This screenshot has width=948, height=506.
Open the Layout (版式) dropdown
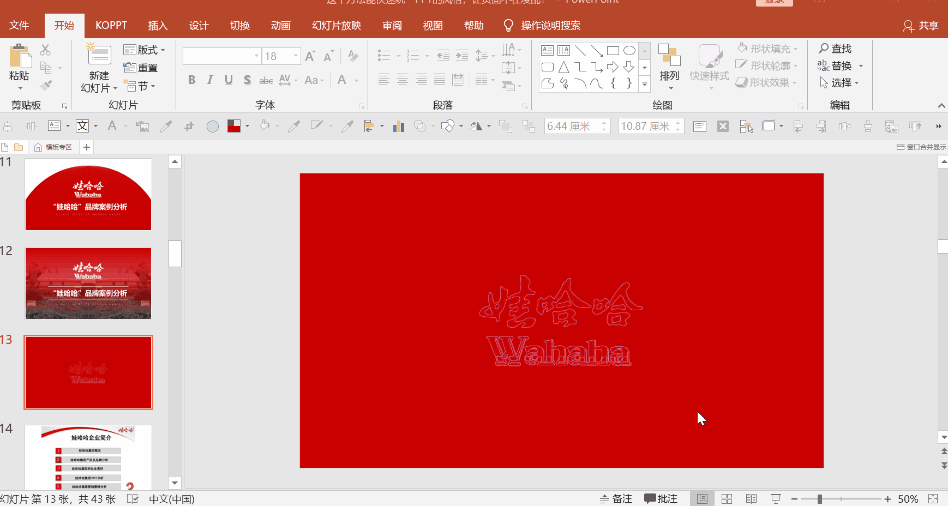(144, 50)
